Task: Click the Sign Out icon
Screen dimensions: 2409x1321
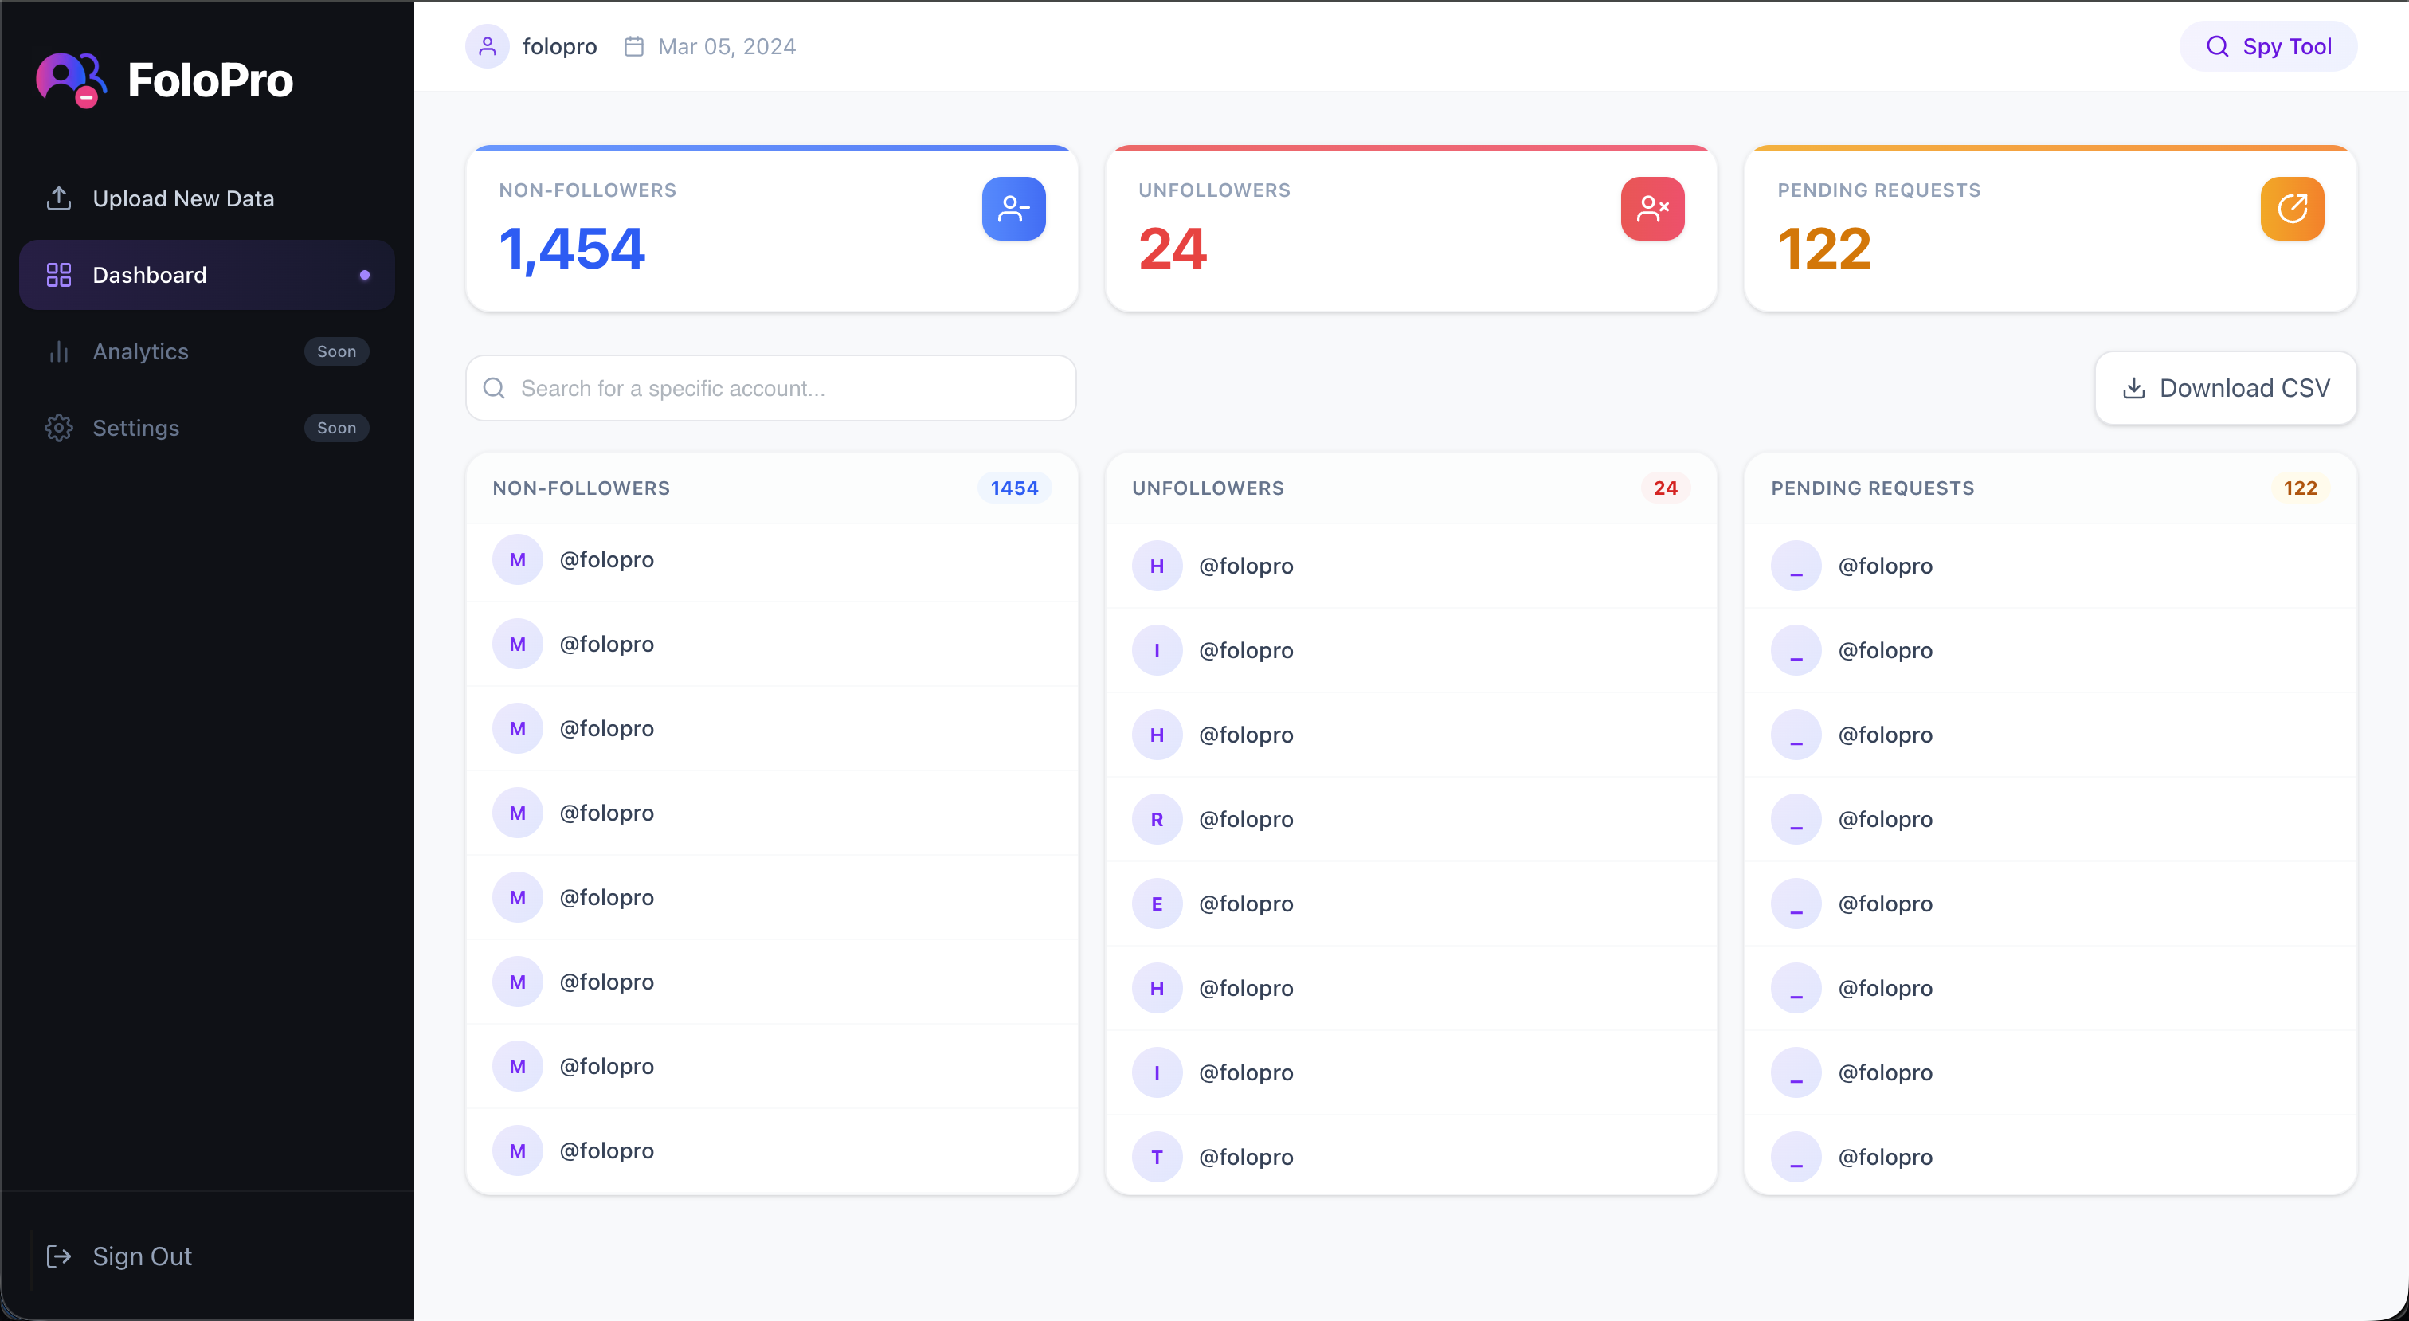Action: [59, 1256]
